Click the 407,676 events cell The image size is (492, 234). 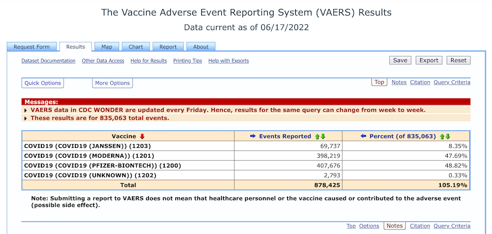point(288,166)
